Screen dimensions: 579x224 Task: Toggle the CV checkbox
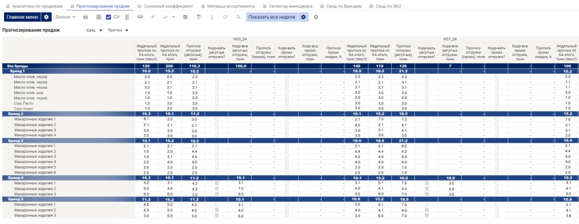point(109,17)
